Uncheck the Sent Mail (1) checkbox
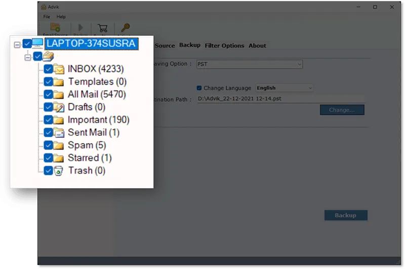 pos(48,132)
